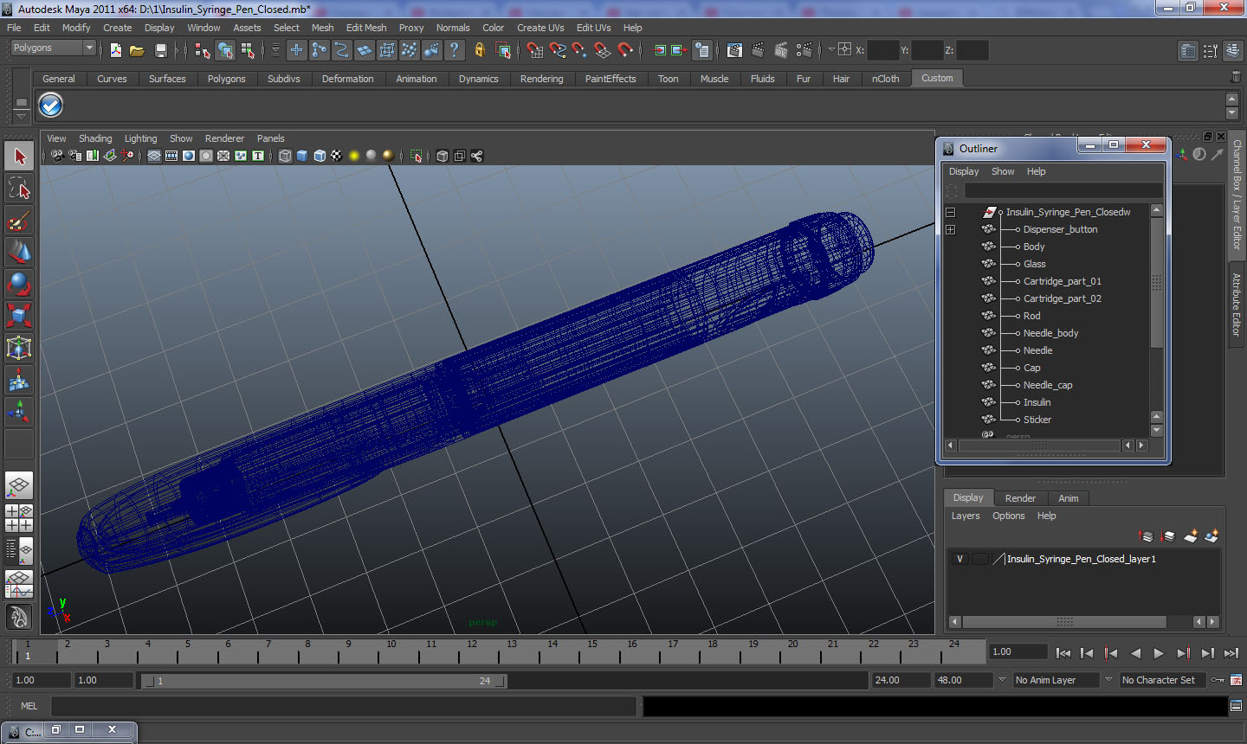The height and width of the screenshot is (744, 1247).
Task: Open the Polygons menu set dropdown
Action: click(52, 48)
